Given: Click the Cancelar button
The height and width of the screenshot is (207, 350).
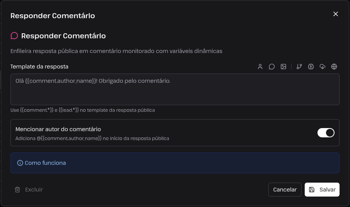Looking at the screenshot, I should [x=285, y=190].
